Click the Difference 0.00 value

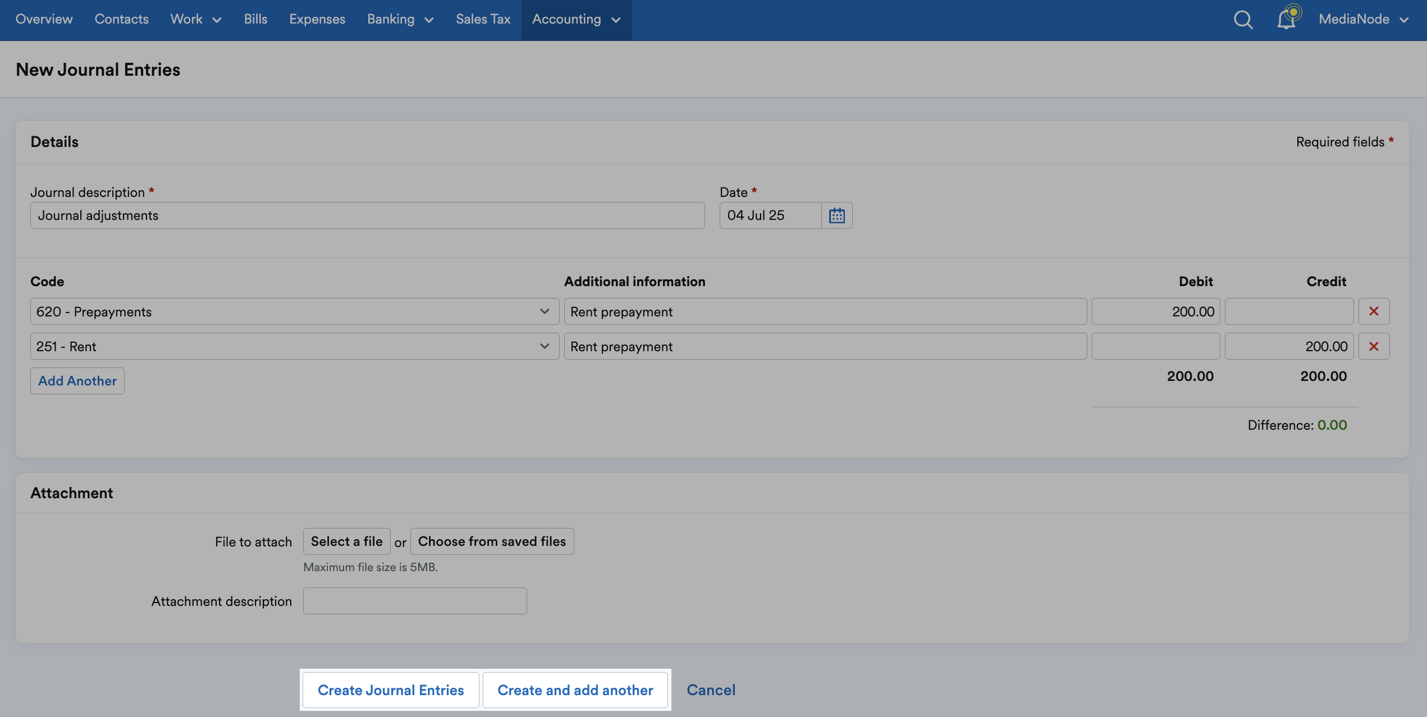pos(1332,425)
